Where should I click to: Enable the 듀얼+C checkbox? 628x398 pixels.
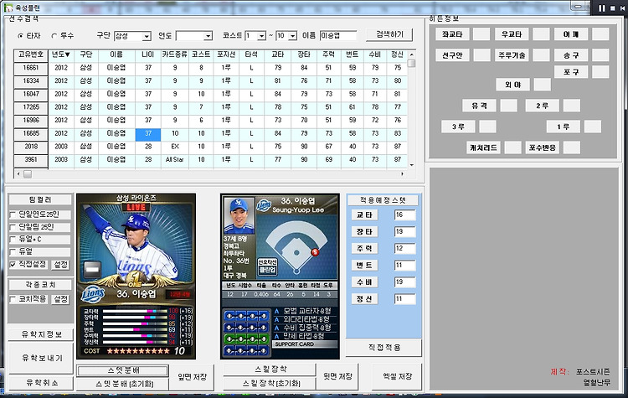click(x=13, y=240)
